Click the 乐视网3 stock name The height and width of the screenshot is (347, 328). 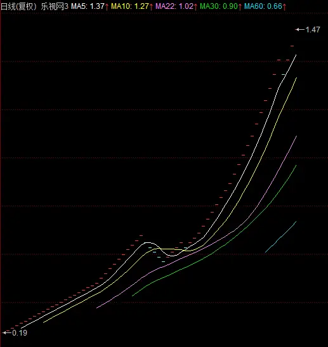55,6
